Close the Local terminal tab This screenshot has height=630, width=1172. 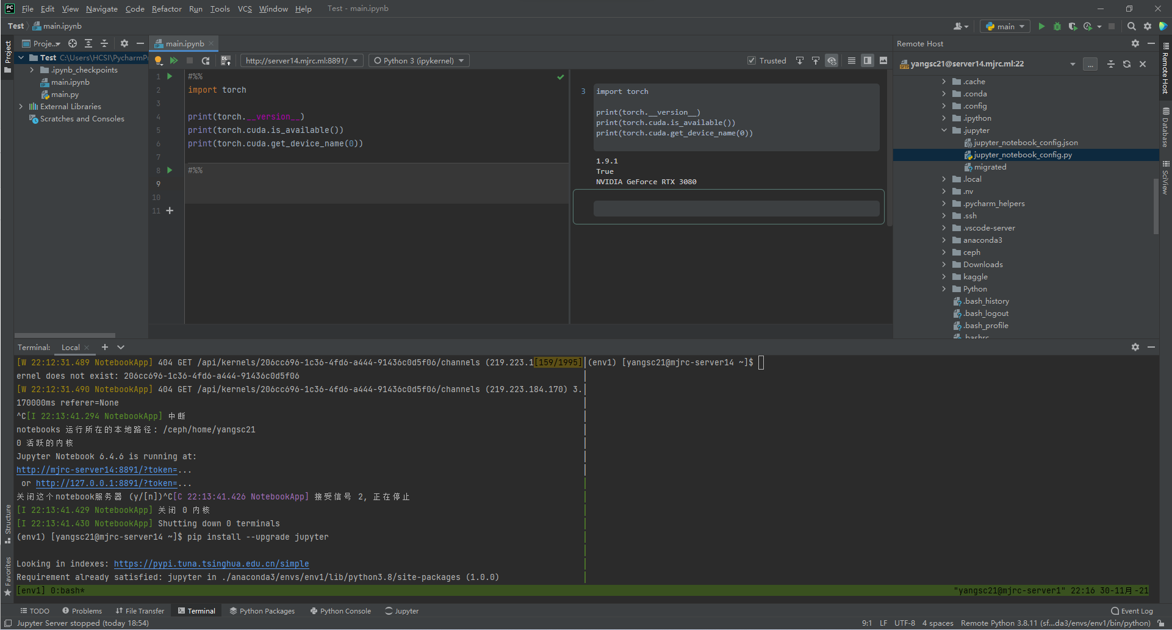(87, 347)
